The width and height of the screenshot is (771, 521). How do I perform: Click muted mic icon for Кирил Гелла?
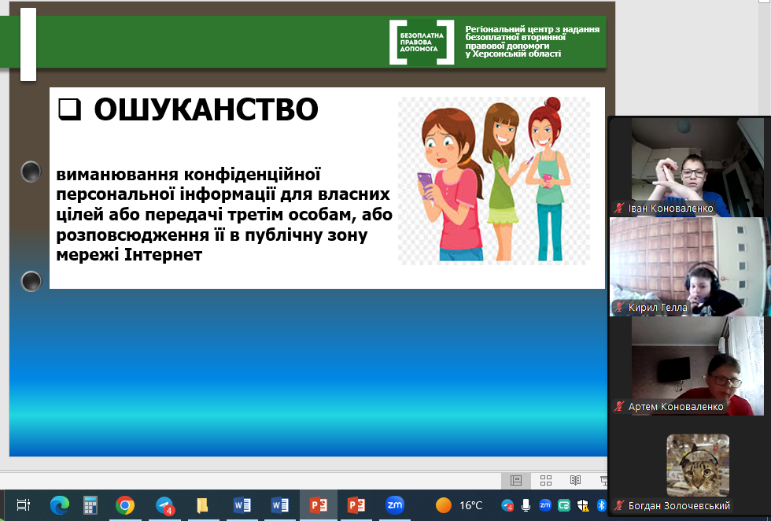click(x=620, y=308)
